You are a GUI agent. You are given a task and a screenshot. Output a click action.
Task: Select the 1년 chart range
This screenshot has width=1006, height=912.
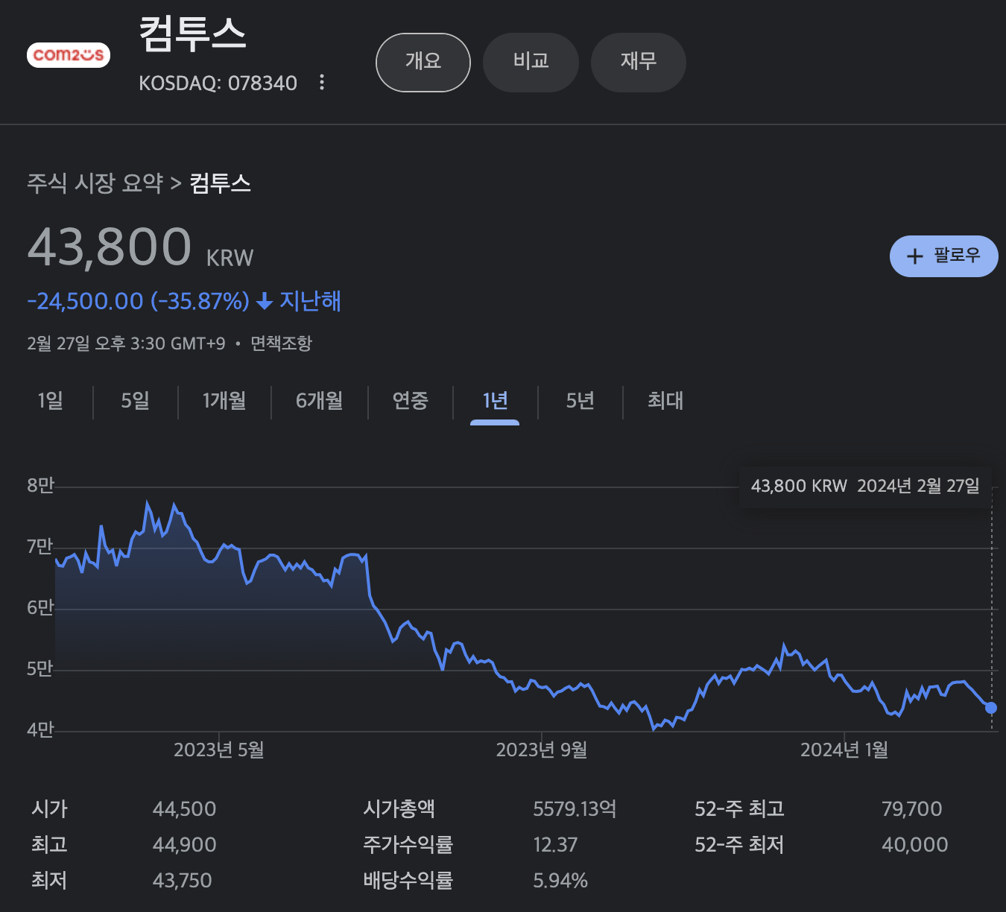(495, 401)
